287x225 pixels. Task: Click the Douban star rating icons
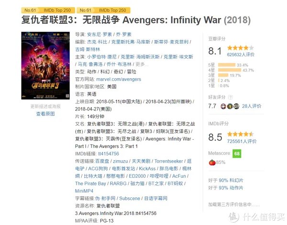point(238,48)
